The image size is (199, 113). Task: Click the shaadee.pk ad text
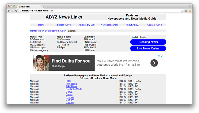(58, 66)
